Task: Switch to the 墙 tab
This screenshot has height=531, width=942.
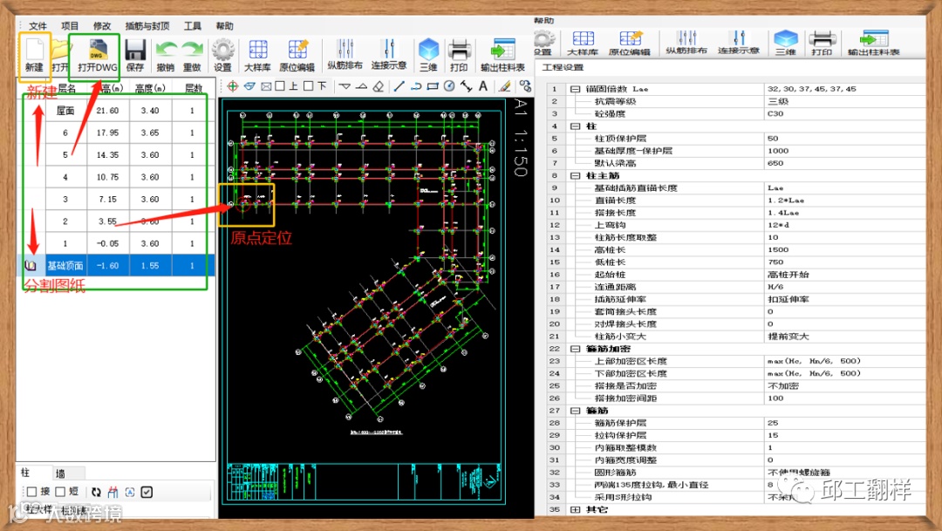Action: click(x=60, y=473)
